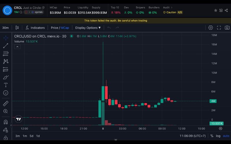
Task: Open the cpmm pool badge
Action: click(x=37, y=12)
